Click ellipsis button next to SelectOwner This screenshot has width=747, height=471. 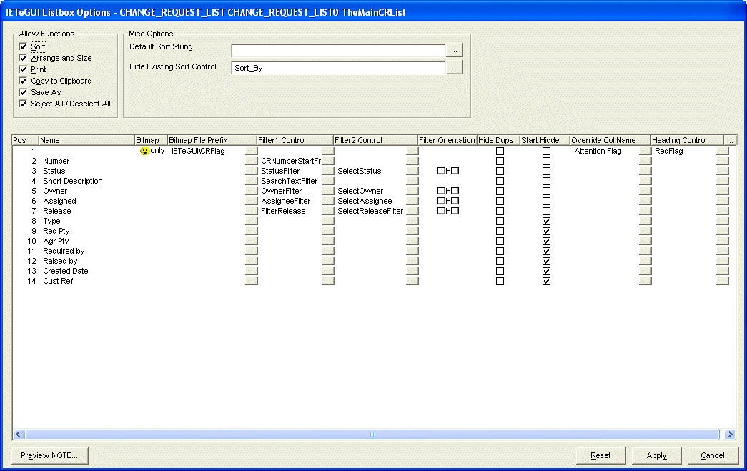(x=412, y=192)
